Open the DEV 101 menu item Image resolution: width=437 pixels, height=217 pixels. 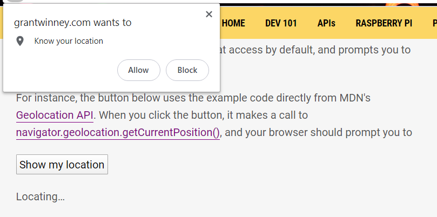point(281,23)
